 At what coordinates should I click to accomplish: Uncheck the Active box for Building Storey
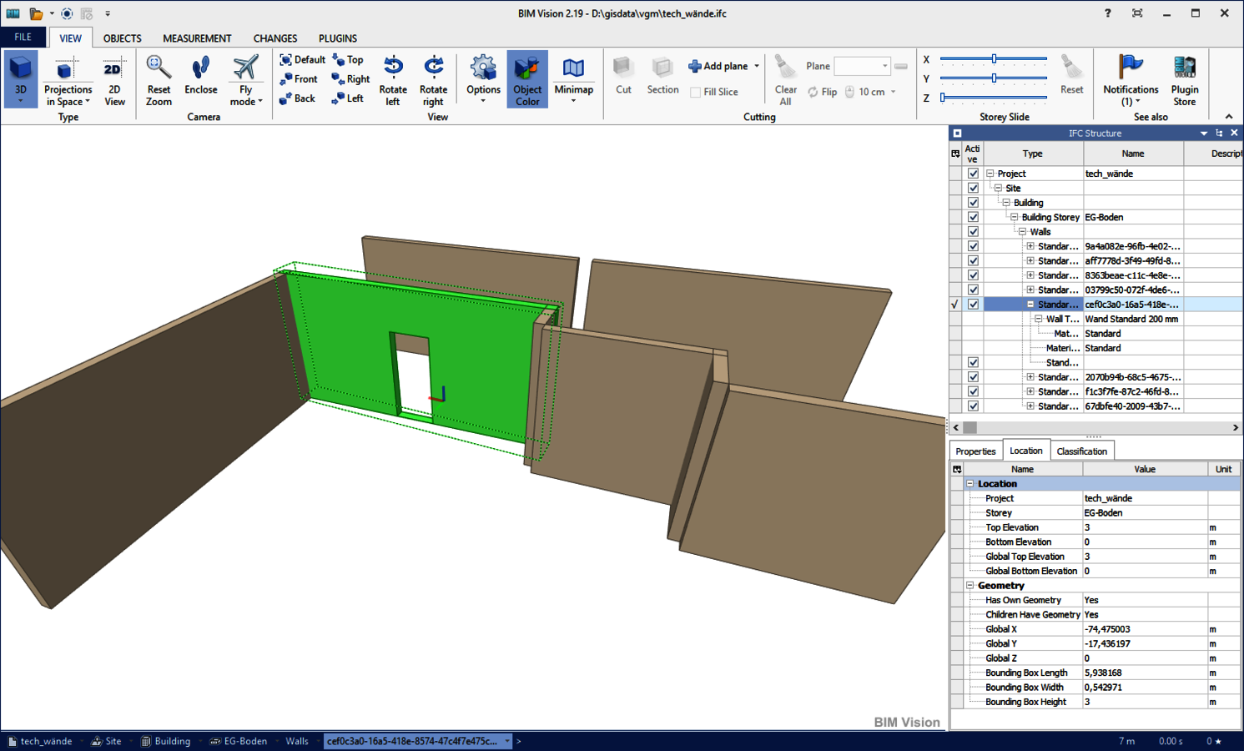[973, 217]
